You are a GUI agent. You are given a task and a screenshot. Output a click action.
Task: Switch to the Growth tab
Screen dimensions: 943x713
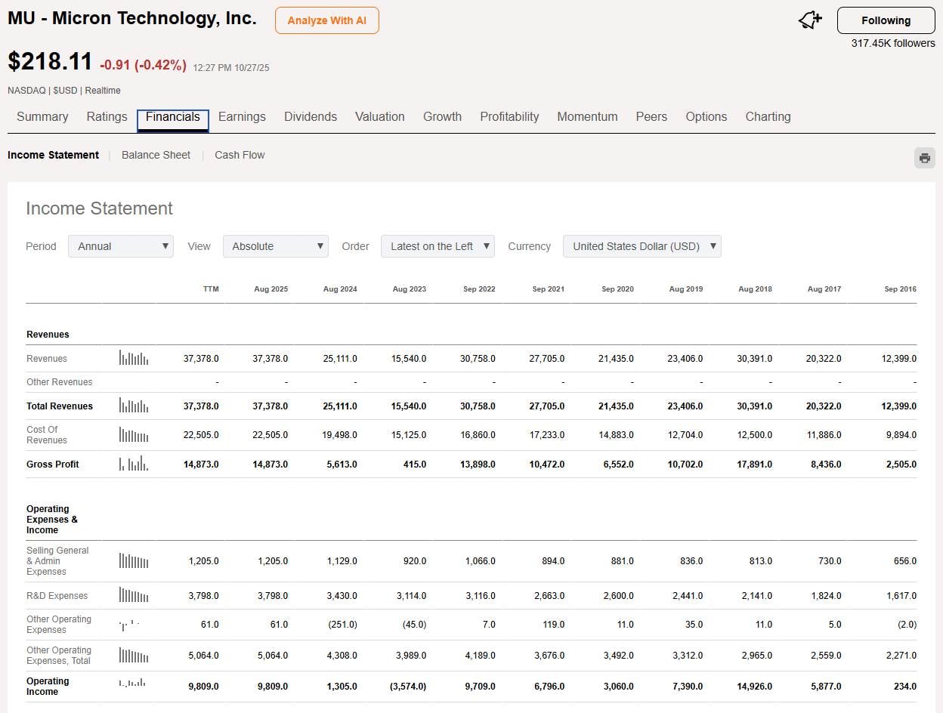point(442,117)
